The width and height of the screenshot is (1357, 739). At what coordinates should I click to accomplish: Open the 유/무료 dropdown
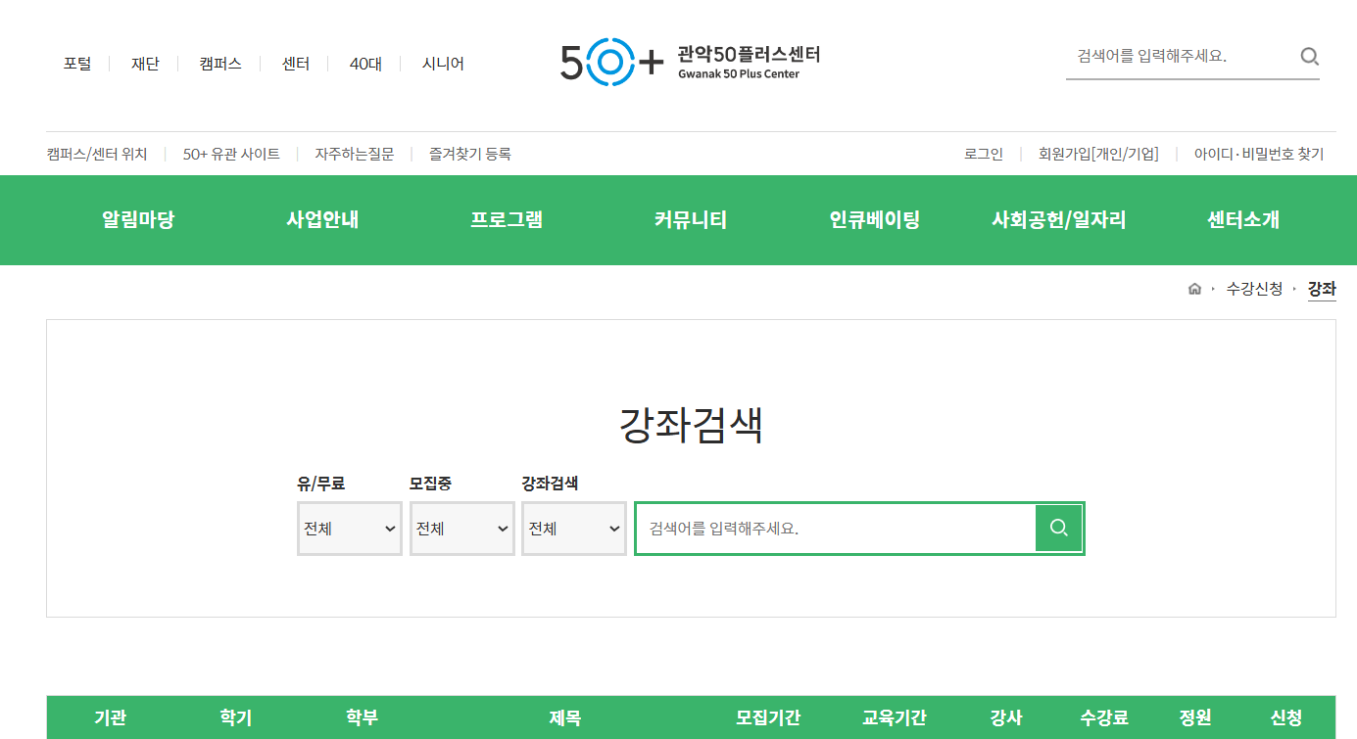click(350, 529)
